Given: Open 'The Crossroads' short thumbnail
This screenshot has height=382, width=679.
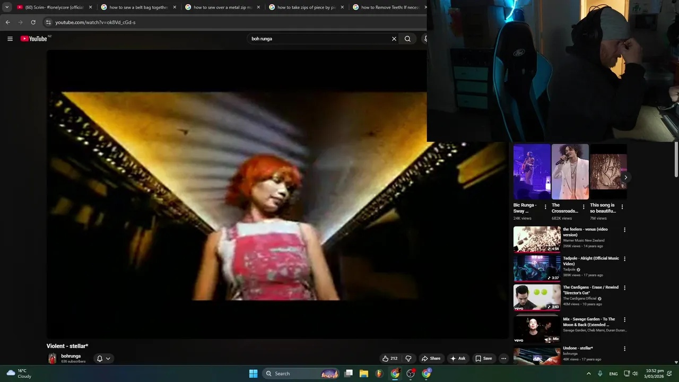Looking at the screenshot, I should pos(570,172).
